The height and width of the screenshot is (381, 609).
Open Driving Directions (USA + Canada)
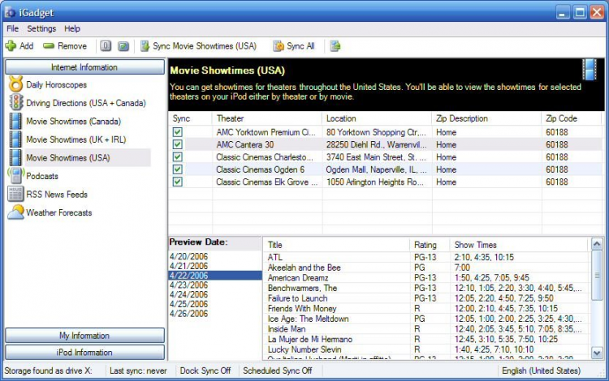pyautogui.click(x=85, y=103)
